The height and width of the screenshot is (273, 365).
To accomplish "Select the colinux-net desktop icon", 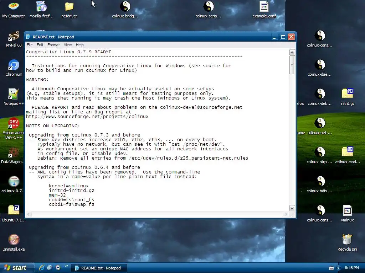I will pyautogui.click(x=320, y=126).
